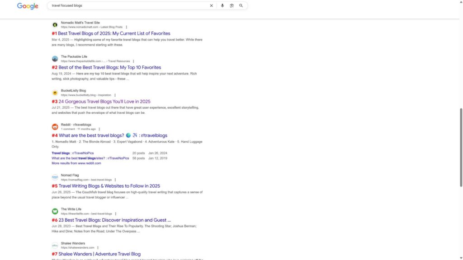Open Shalee Wanders Adventure Travel Blog link
Viewport: 463px width, 260px height.
(x=99, y=254)
